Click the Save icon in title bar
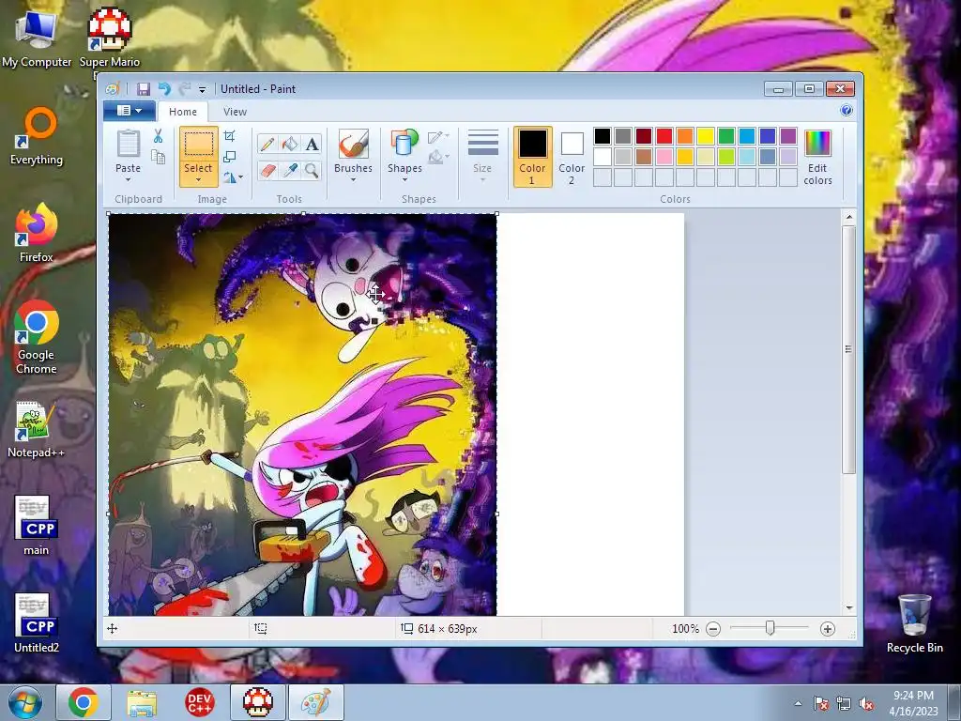Screen dimensions: 961x721 [144, 89]
